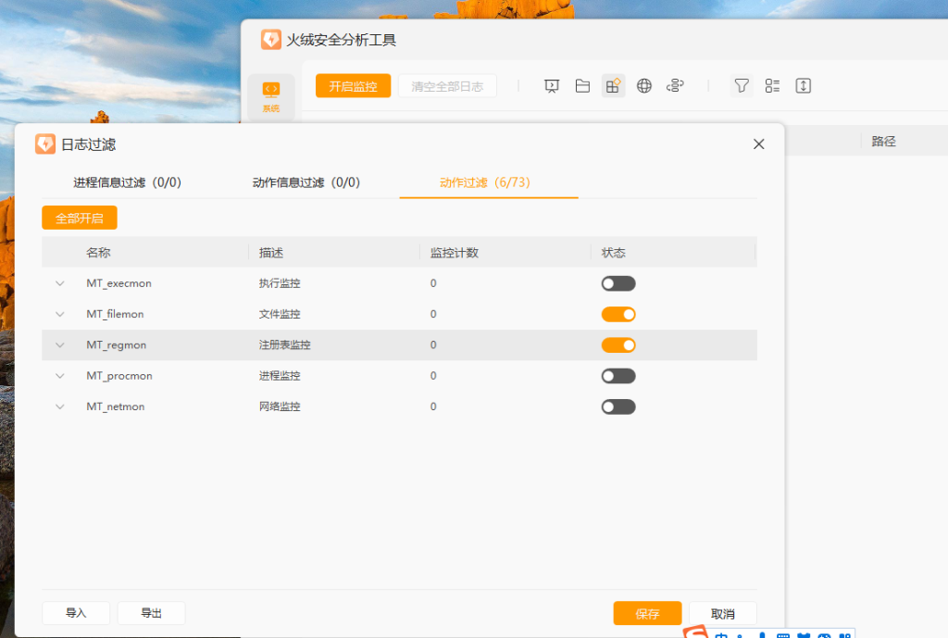Click the folder icon in the toolbar
The height and width of the screenshot is (638, 948).
(582, 86)
